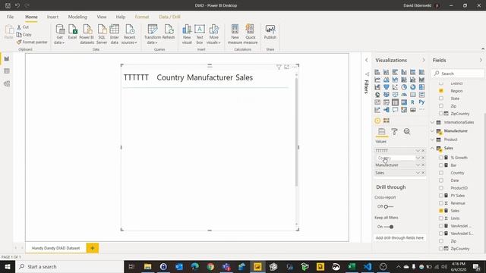Image resolution: width=486 pixels, height=273 pixels.
Task: Click the Cut command
Action: (23, 27)
